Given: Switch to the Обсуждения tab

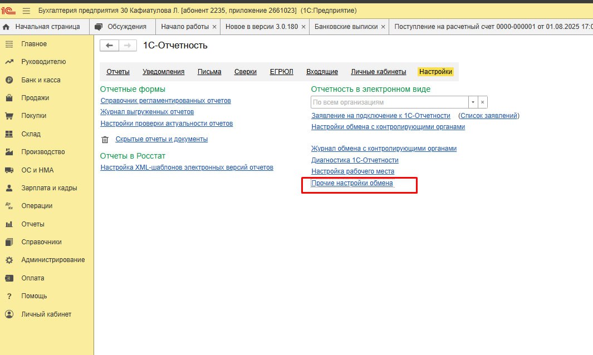Looking at the screenshot, I should pos(122,27).
